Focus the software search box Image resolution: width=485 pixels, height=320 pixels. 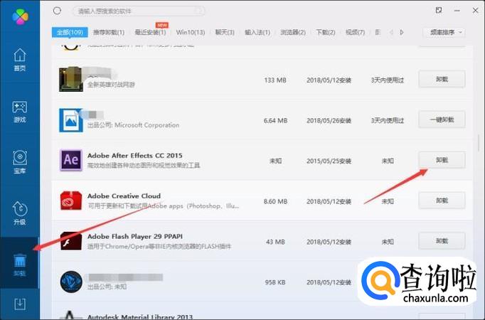pos(138,11)
